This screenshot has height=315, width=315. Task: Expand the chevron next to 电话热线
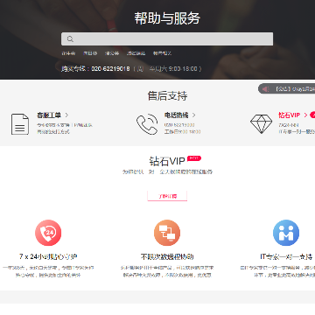pos(194,115)
